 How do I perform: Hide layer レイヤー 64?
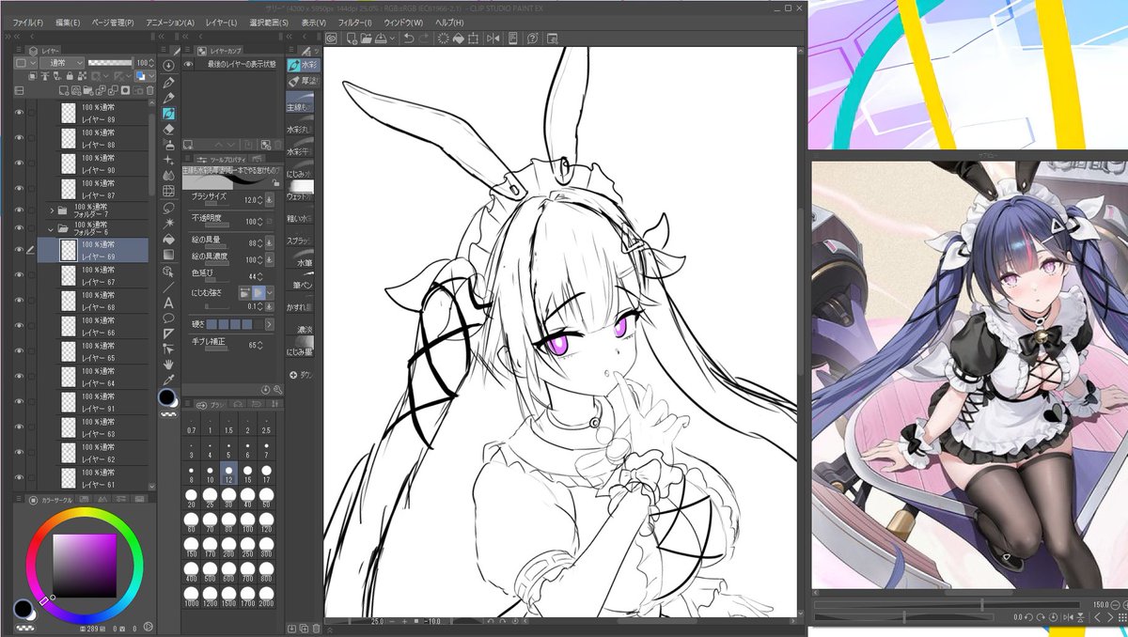[19, 377]
